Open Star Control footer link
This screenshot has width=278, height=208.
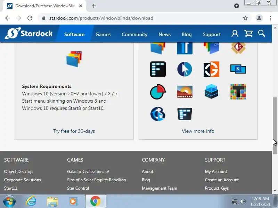78,188
